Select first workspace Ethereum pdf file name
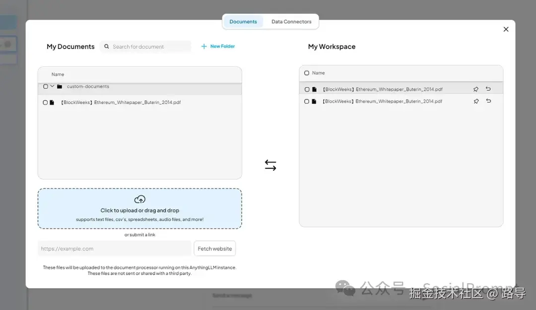536x310 pixels. click(x=383, y=89)
